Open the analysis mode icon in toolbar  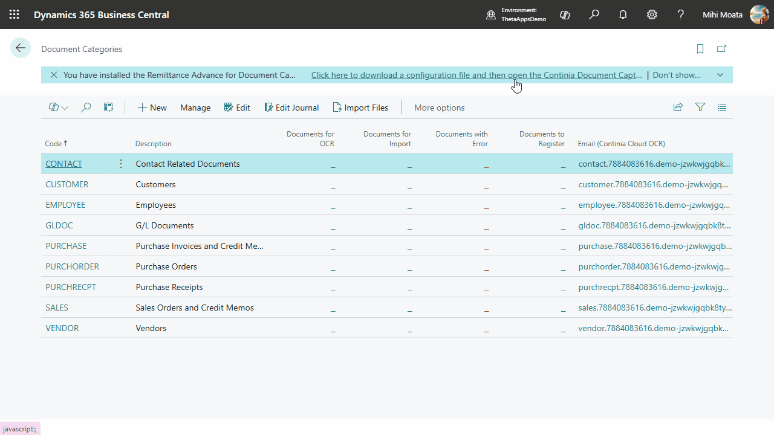pos(108,108)
